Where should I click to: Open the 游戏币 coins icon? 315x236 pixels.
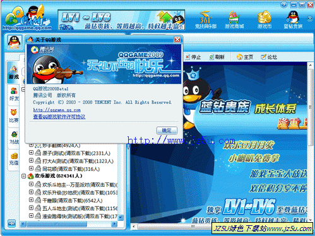click(x=264, y=20)
